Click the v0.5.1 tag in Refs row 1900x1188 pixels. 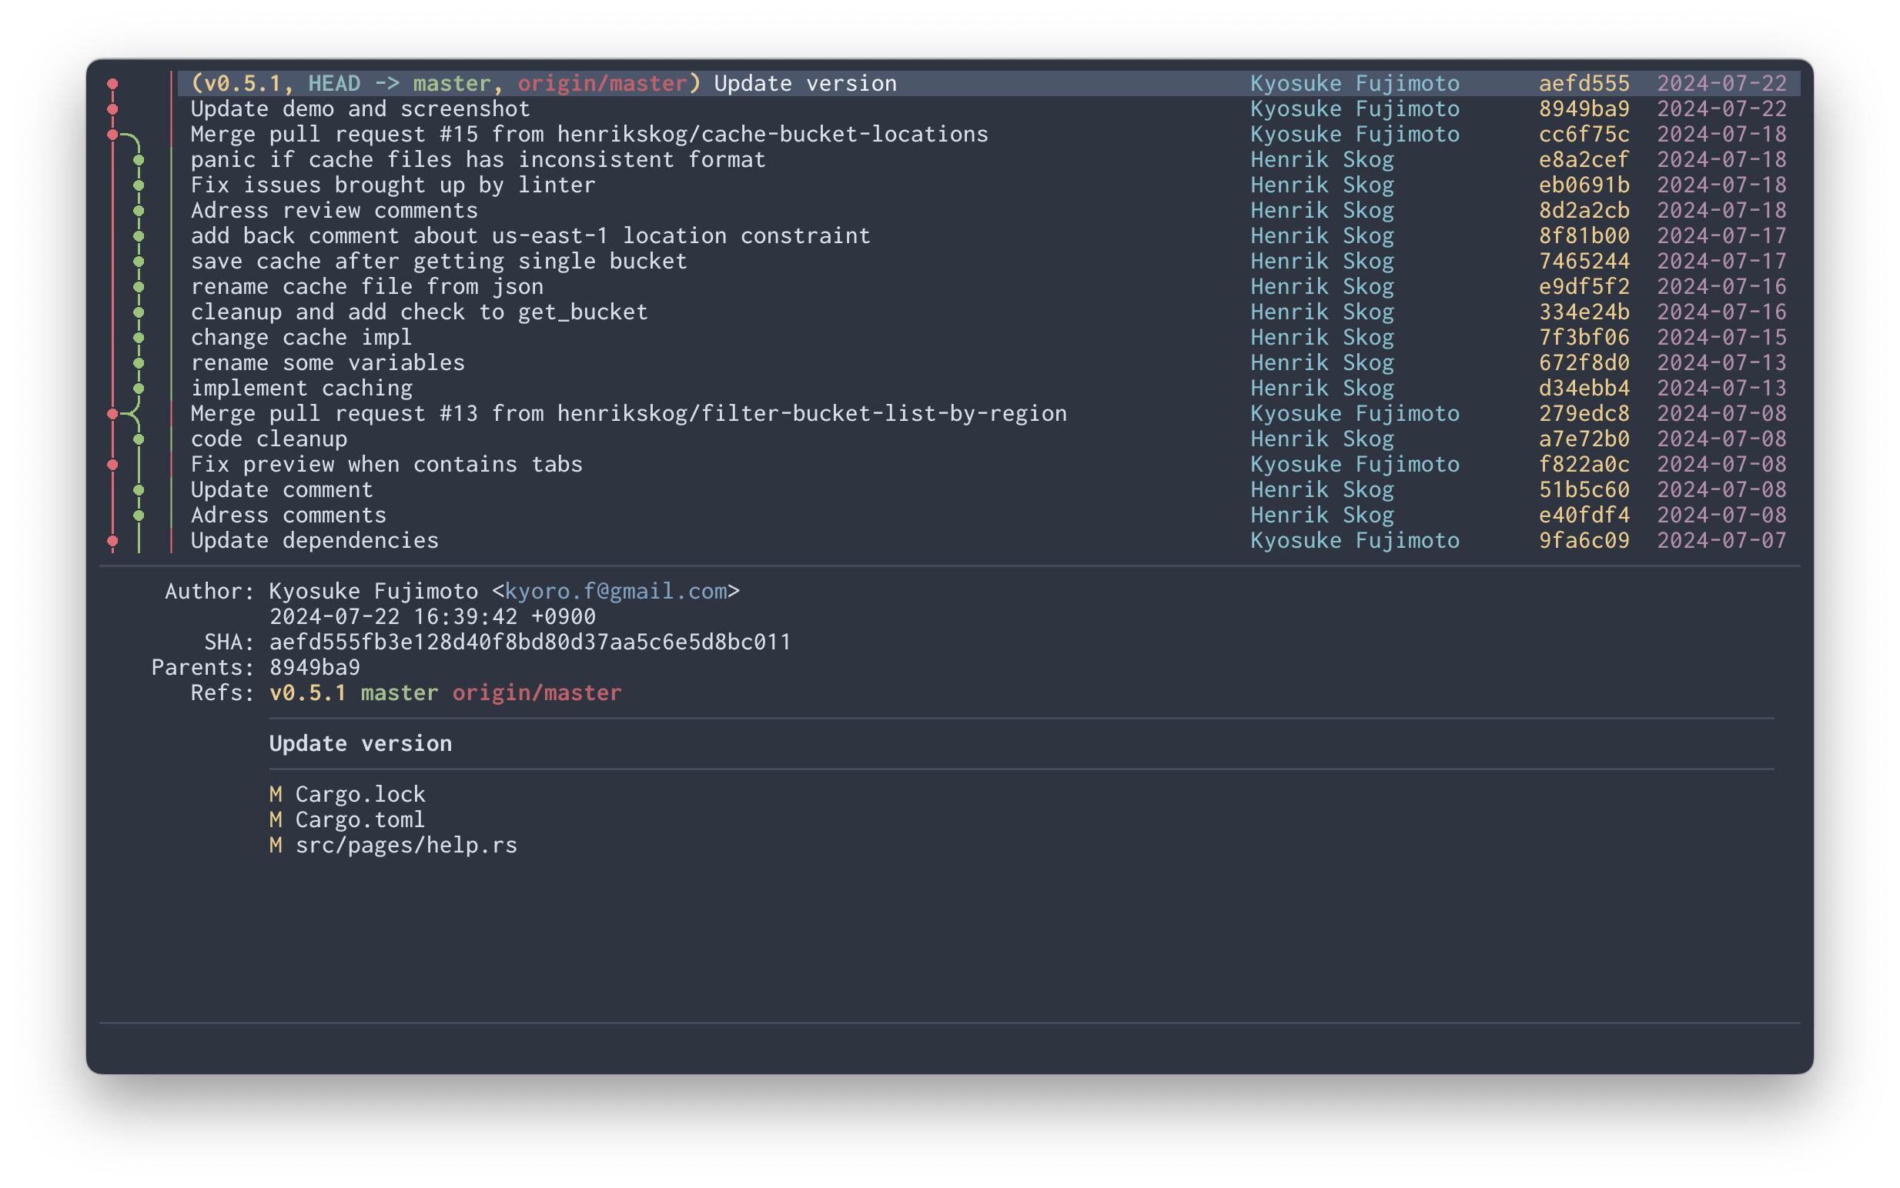[307, 693]
